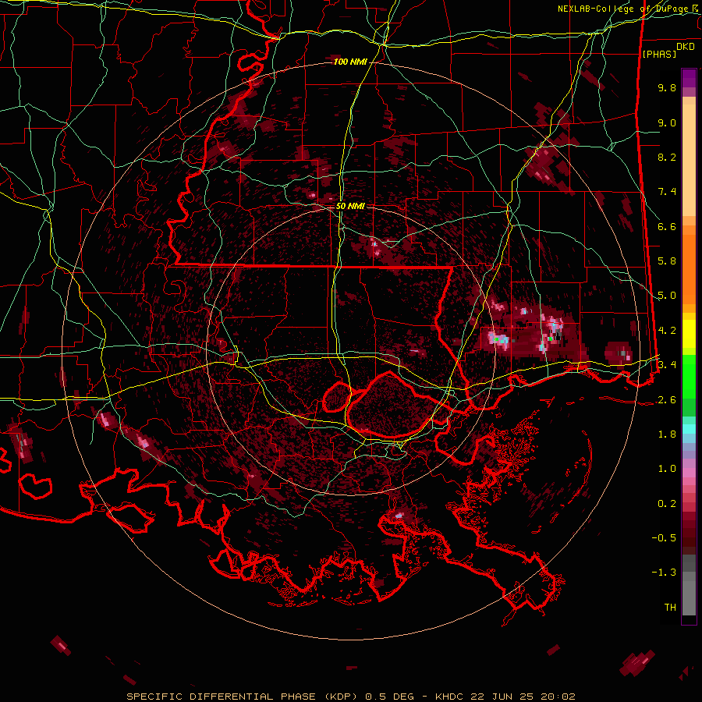This screenshot has width=702, height=702.
Task: Click the 1.8 scale value
Action: point(667,434)
